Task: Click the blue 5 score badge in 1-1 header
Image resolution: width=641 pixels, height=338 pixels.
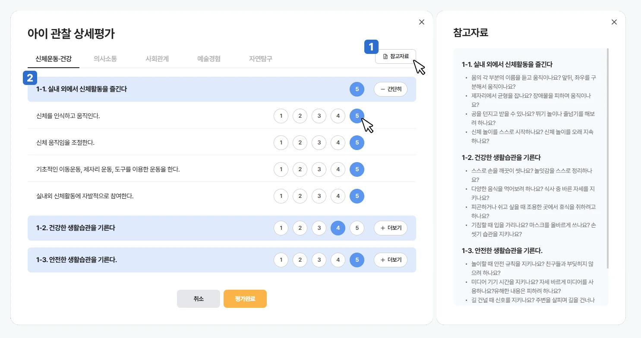Action: 357,89
